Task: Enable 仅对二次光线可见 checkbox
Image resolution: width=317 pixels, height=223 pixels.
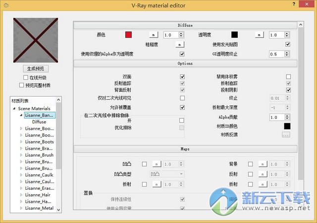Action: click(x=182, y=98)
